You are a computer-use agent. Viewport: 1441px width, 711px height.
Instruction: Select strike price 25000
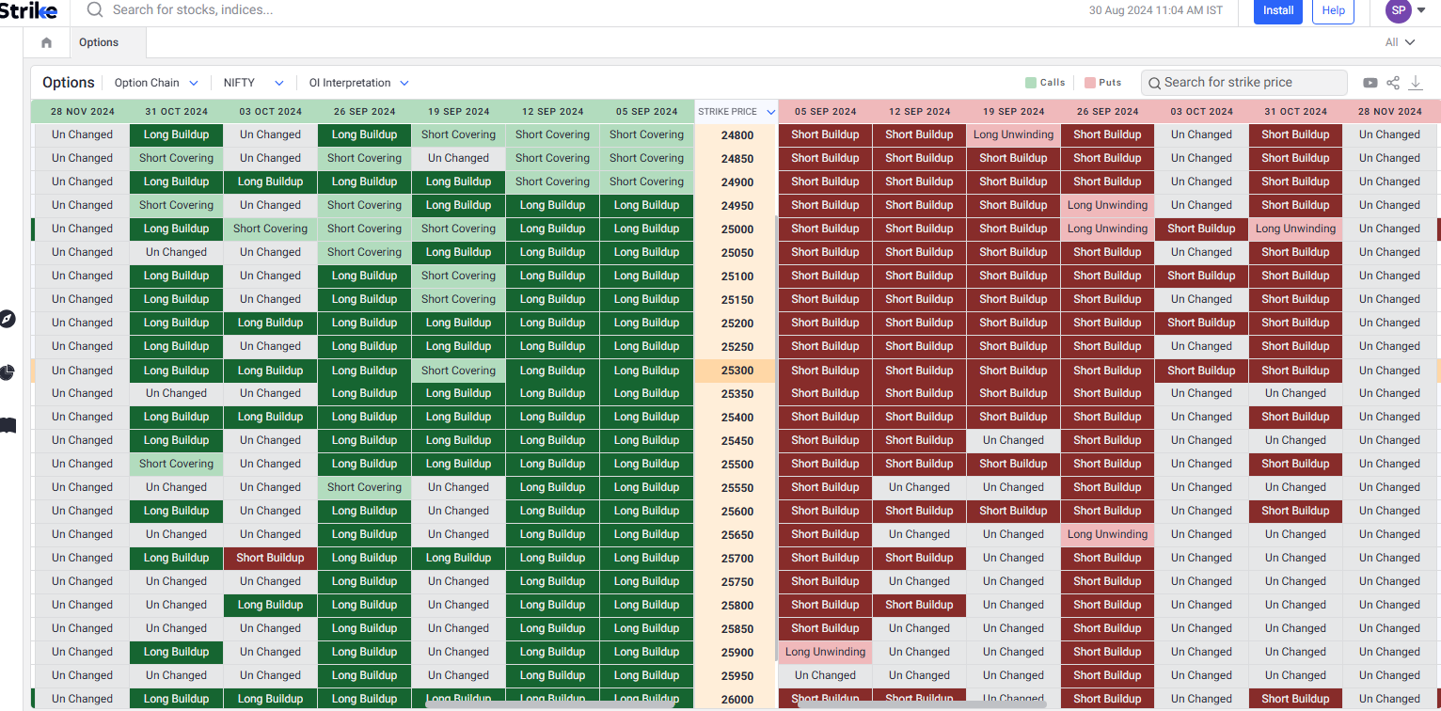pos(737,229)
